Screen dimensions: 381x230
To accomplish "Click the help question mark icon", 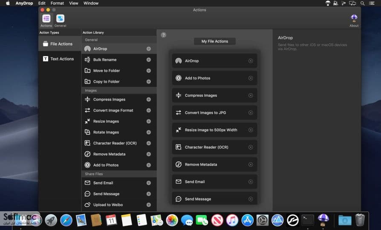I will tap(164, 35).
